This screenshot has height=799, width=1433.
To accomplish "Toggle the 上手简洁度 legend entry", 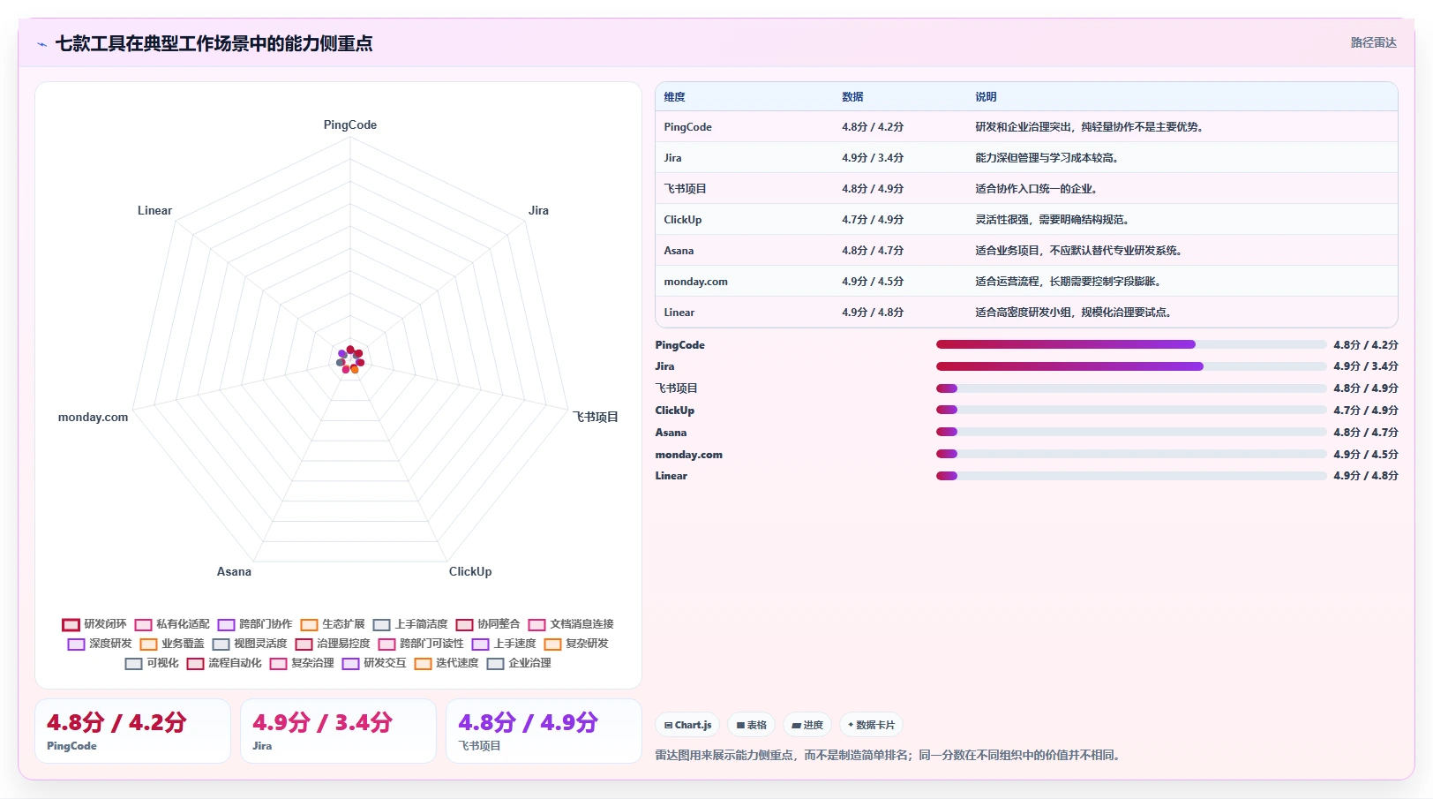I will pyautogui.click(x=410, y=624).
